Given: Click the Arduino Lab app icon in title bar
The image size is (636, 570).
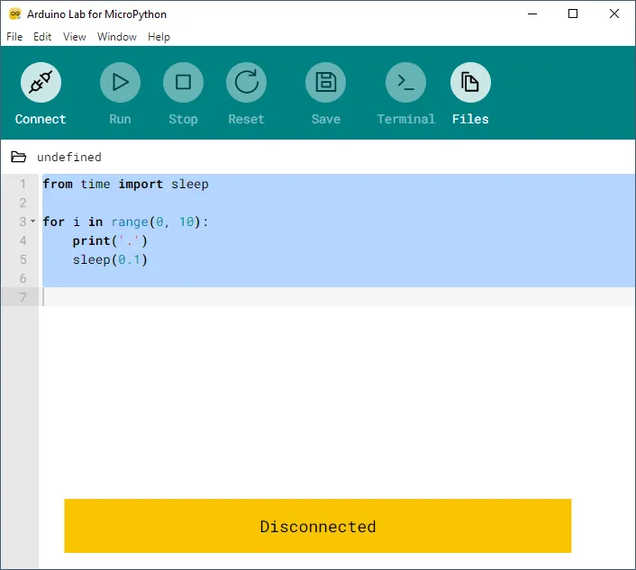Looking at the screenshot, I should coord(15,14).
